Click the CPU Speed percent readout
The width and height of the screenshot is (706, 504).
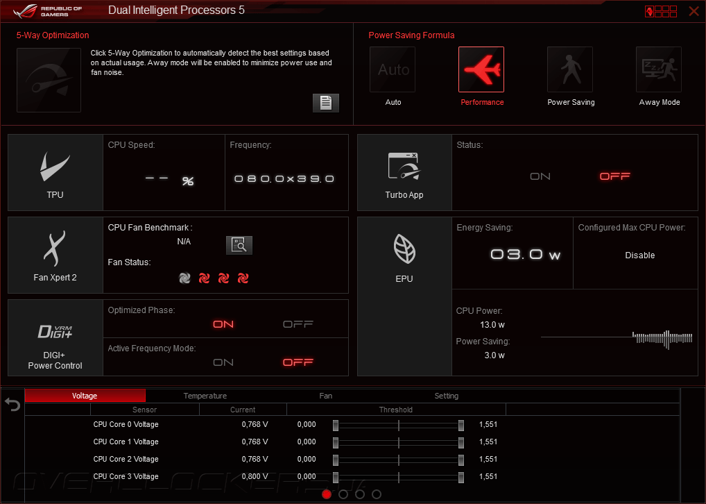170,180
